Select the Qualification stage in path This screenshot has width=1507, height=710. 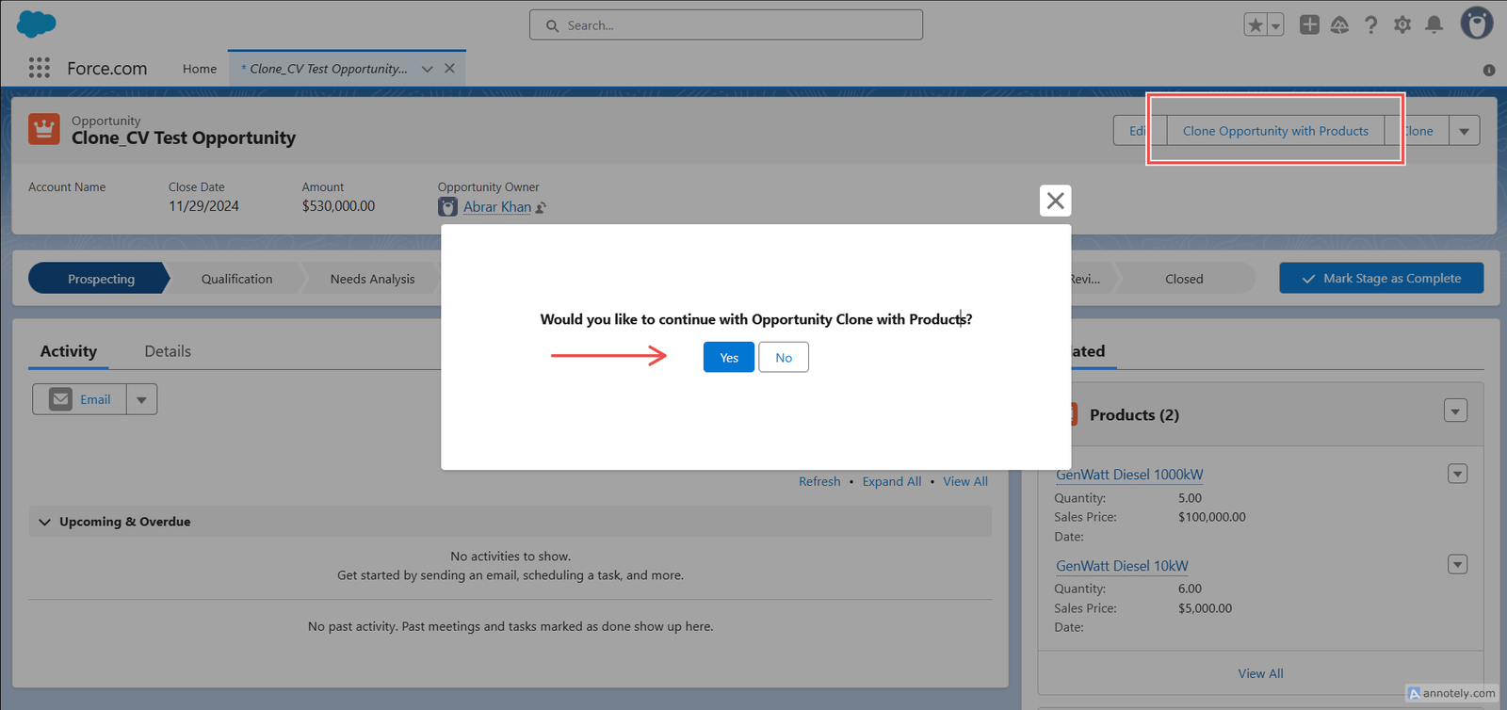point(236,279)
